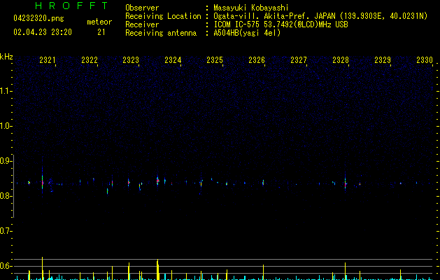
Task: Click the 0.9 kHz axis label
Action: tap(6, 161)
